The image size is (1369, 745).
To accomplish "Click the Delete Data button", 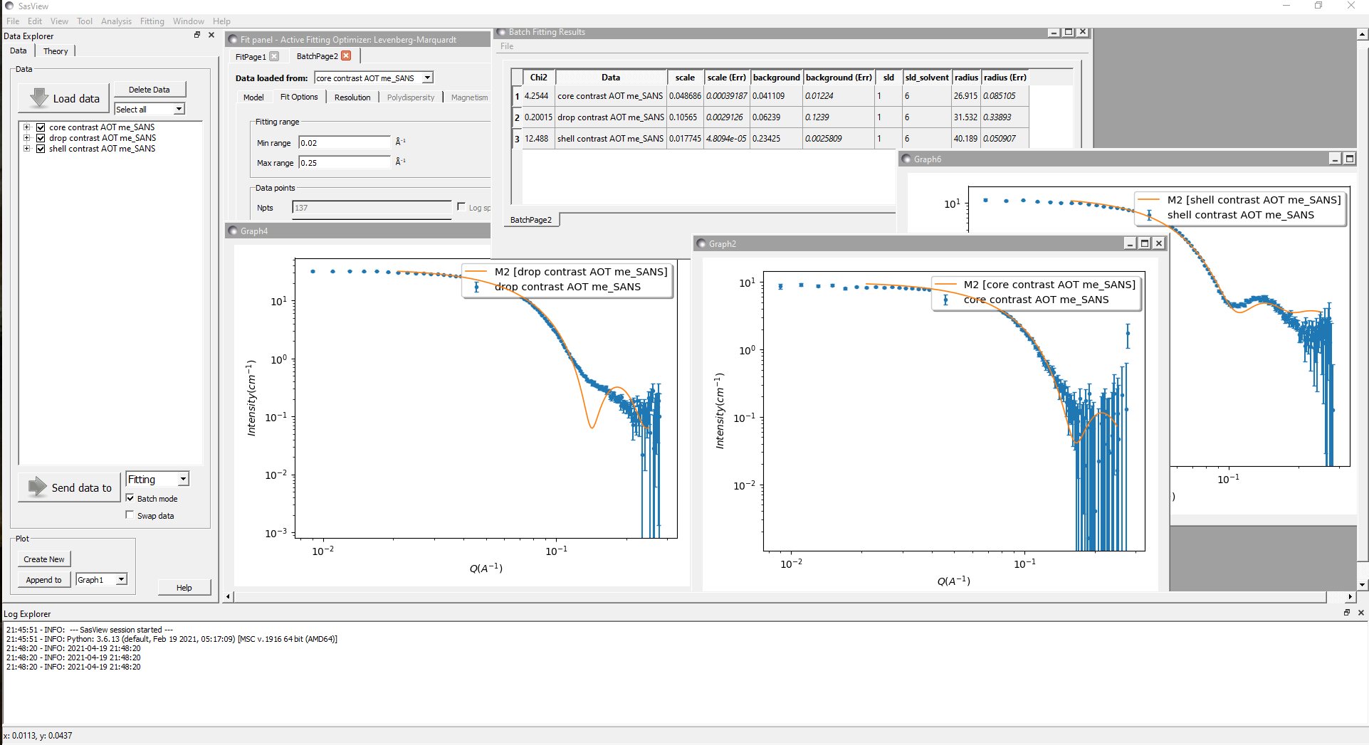I will [149, 88].
